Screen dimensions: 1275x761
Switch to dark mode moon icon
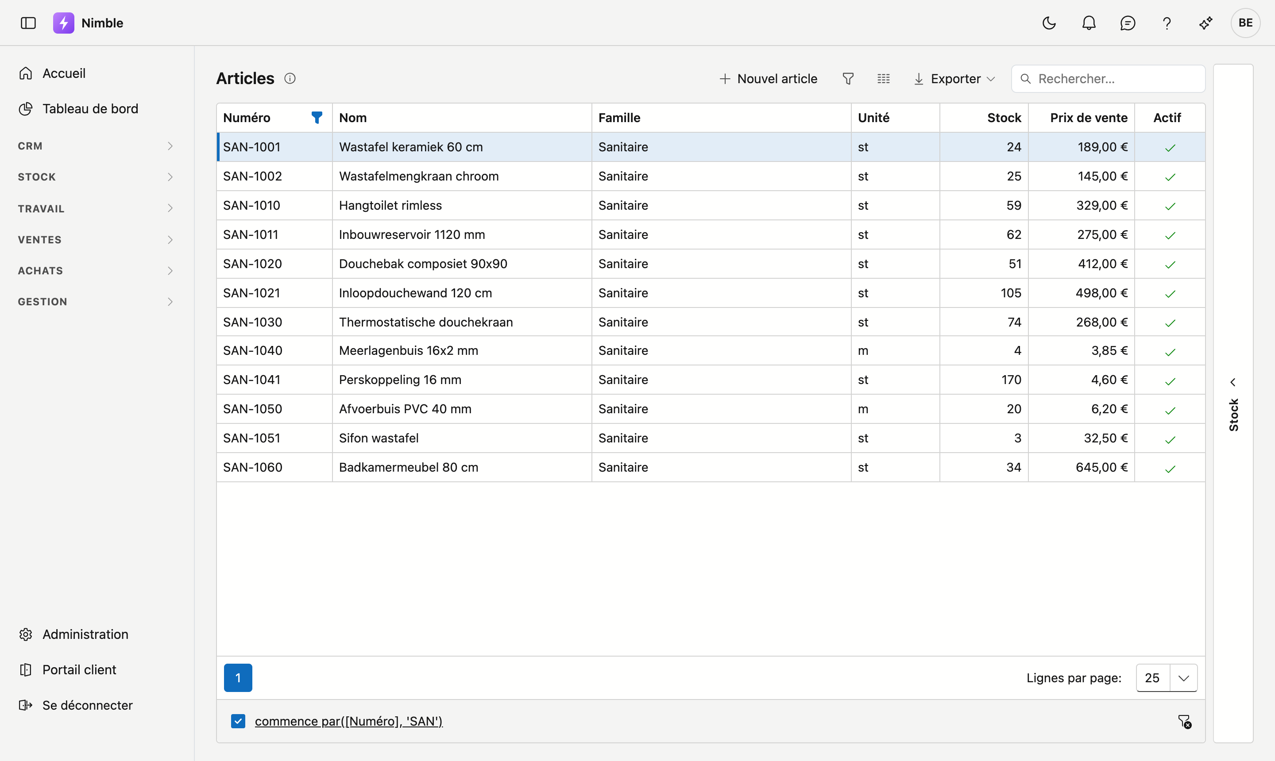point(1049,23)
